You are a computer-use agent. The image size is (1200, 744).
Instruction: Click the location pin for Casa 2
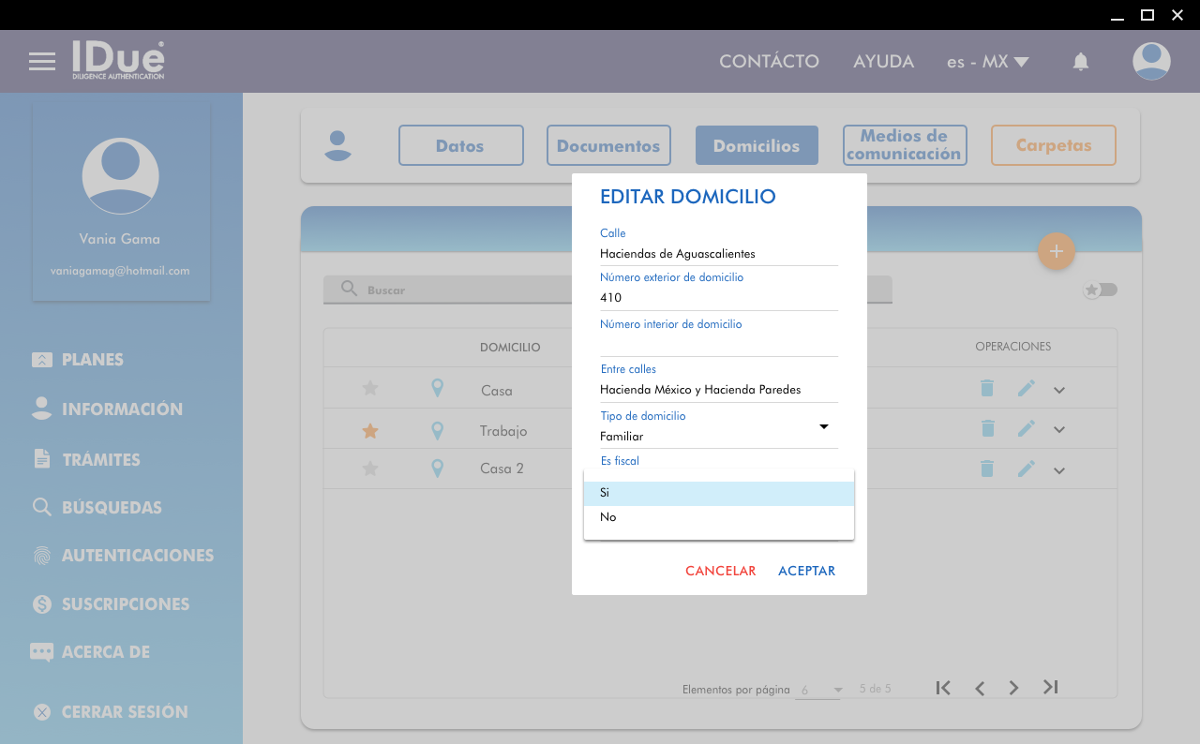(437, 469)
